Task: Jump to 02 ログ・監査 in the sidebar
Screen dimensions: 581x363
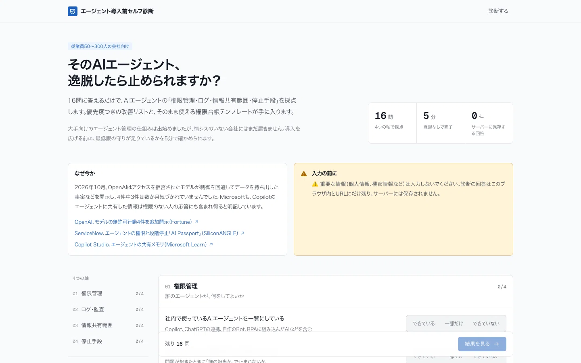Action: [108, 309]
